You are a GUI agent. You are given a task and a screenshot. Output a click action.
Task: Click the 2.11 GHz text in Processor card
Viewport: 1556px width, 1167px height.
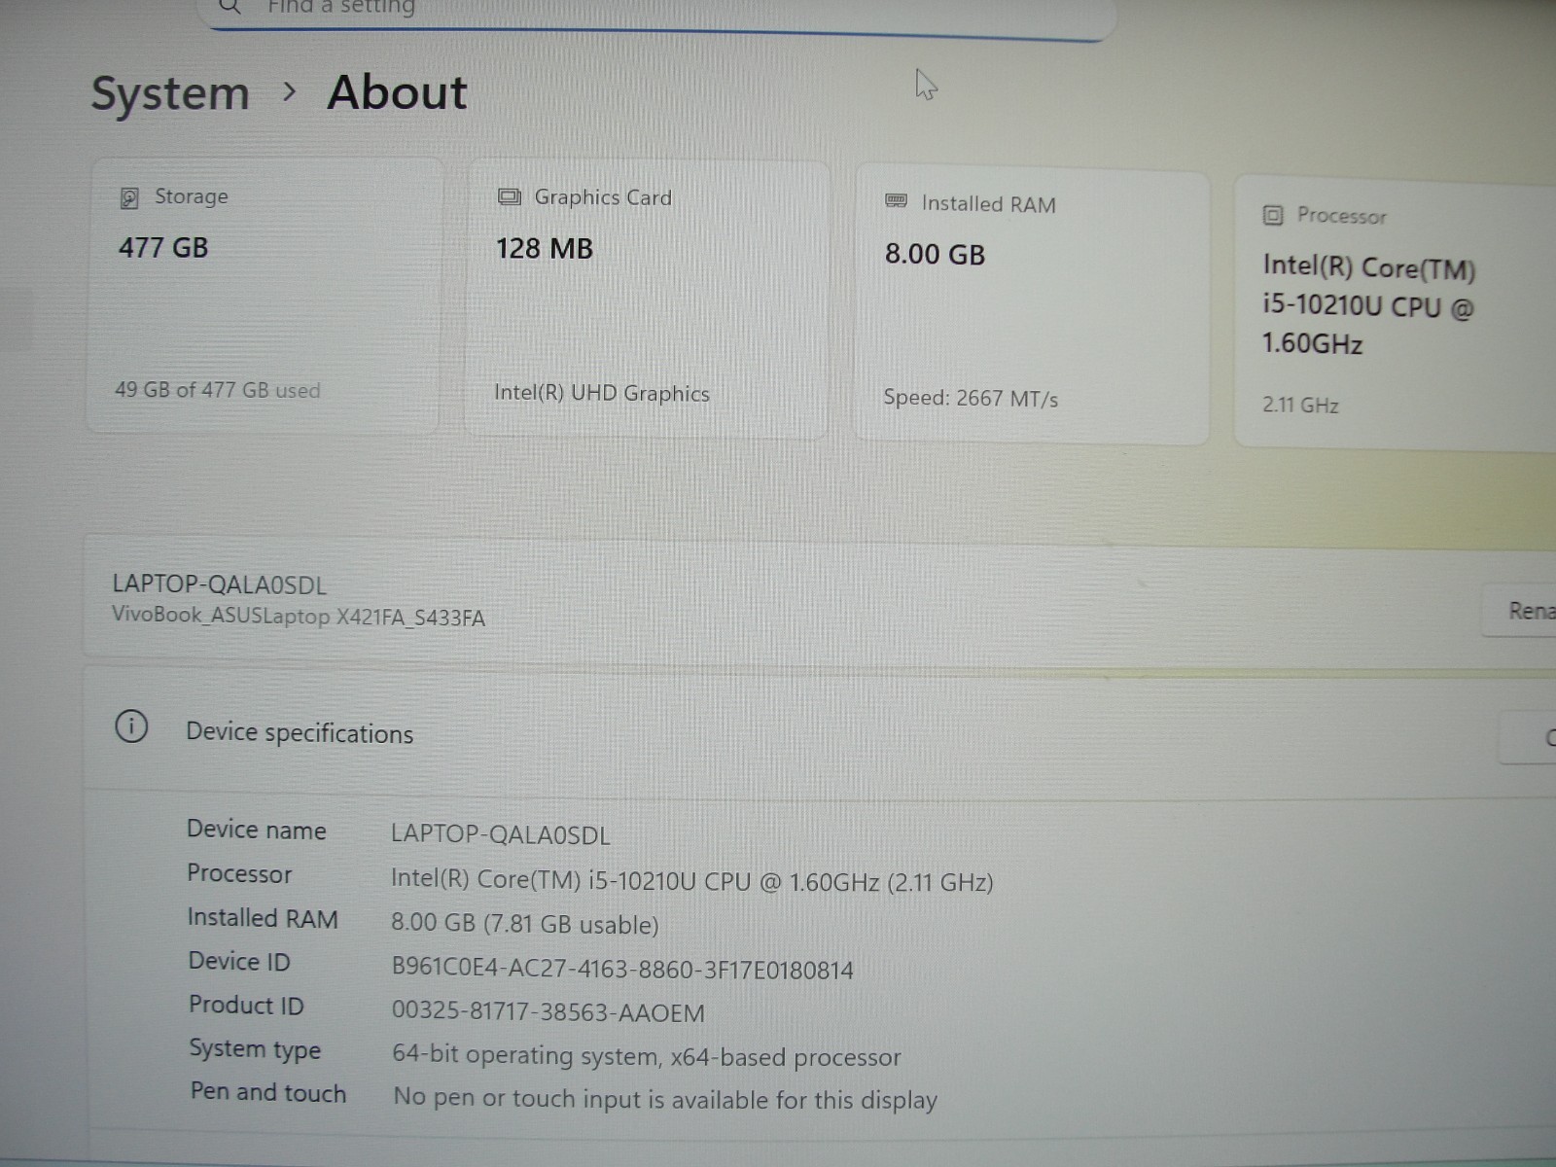tap(1300, 405)
